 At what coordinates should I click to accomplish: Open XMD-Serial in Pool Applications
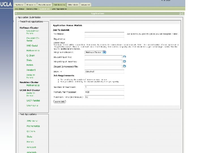(x=32, y=121)
